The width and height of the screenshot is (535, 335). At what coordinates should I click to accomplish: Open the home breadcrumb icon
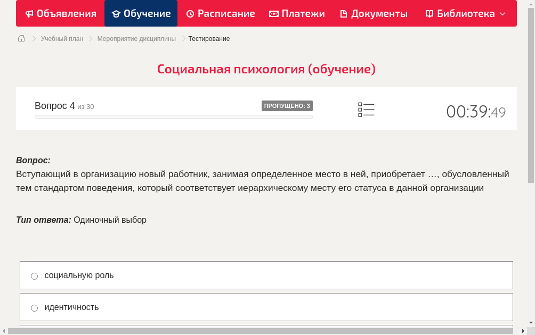pyautogui.click(x=21, y=38)
